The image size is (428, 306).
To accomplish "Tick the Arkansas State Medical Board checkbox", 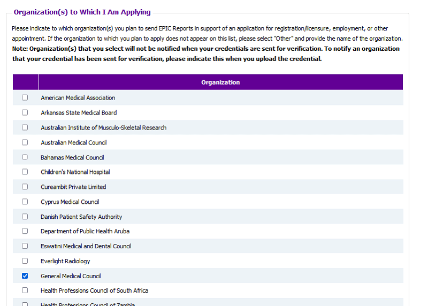I will point(25,112).
